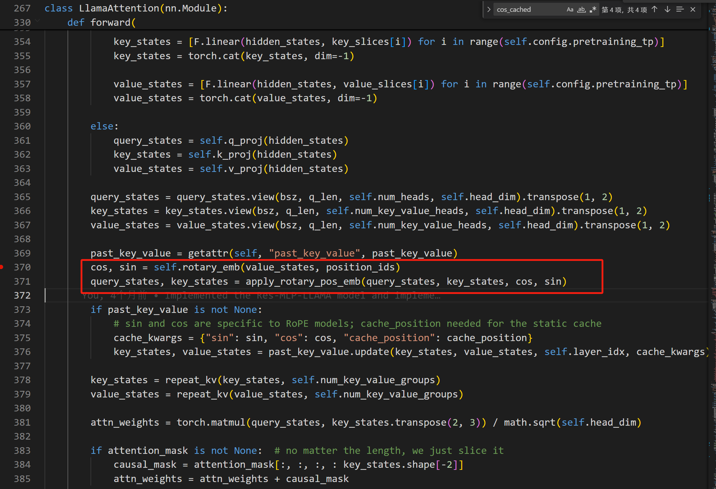Image resolution: width=716 pixels, height=489 pixels.
Task: Toggle Use Regular Expression option
Action: pyautogui.click(x=593, y=10)
